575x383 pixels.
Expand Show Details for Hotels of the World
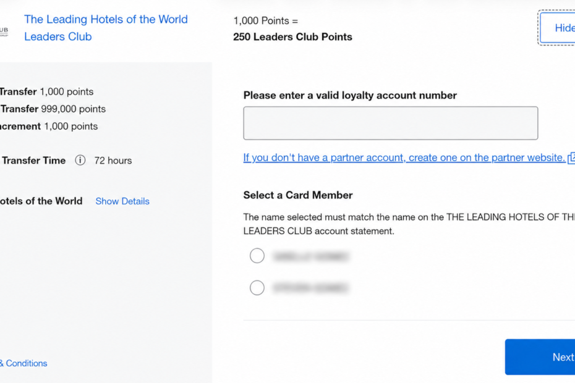click(122, 201)
